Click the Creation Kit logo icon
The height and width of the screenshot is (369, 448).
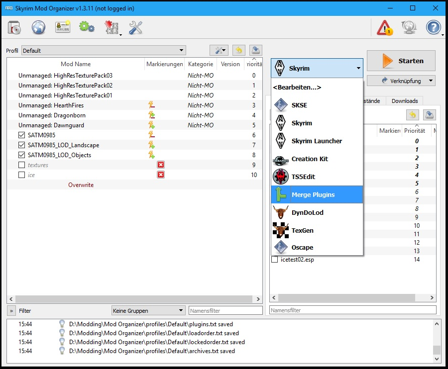coord(281,161)
